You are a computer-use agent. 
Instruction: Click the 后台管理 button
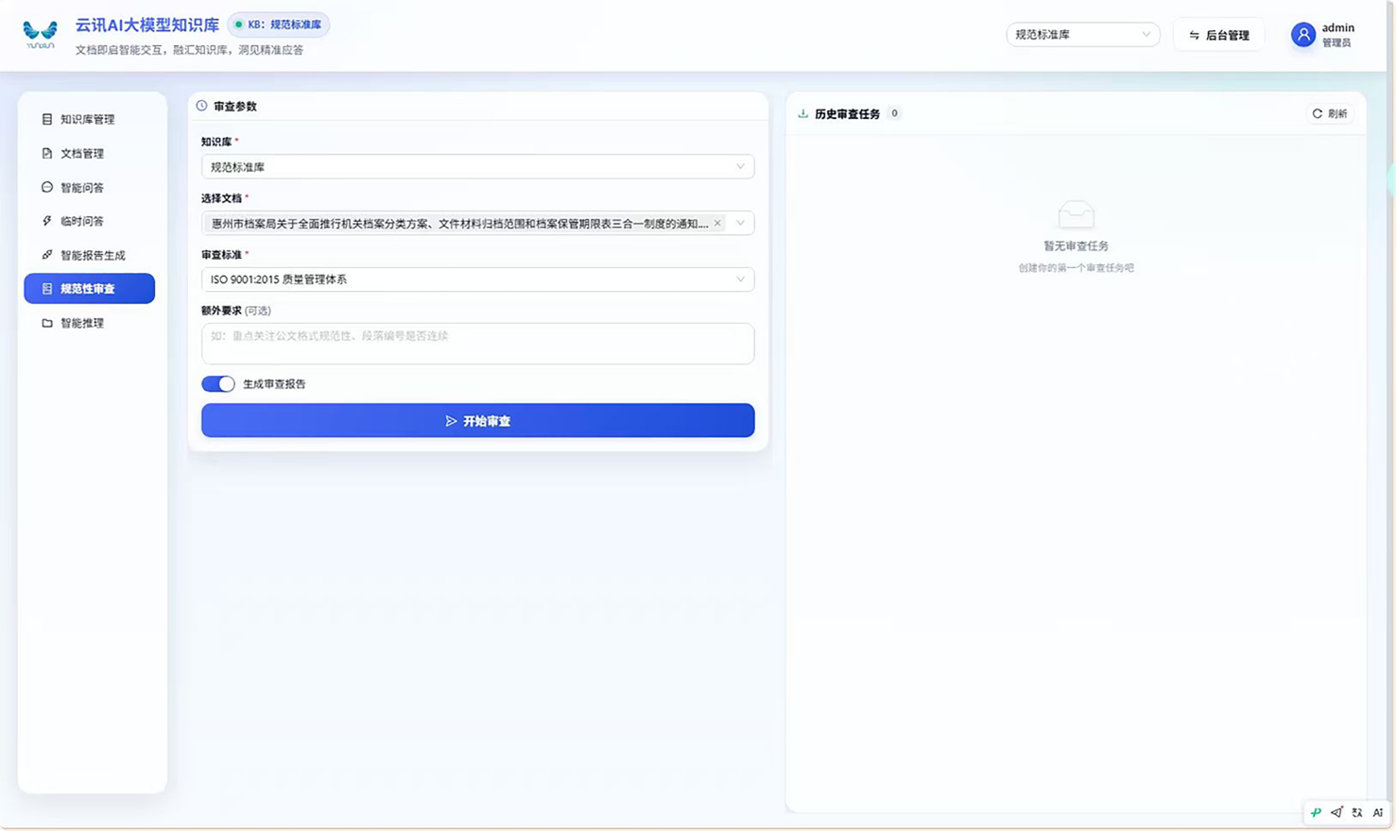pos(1219,35)
